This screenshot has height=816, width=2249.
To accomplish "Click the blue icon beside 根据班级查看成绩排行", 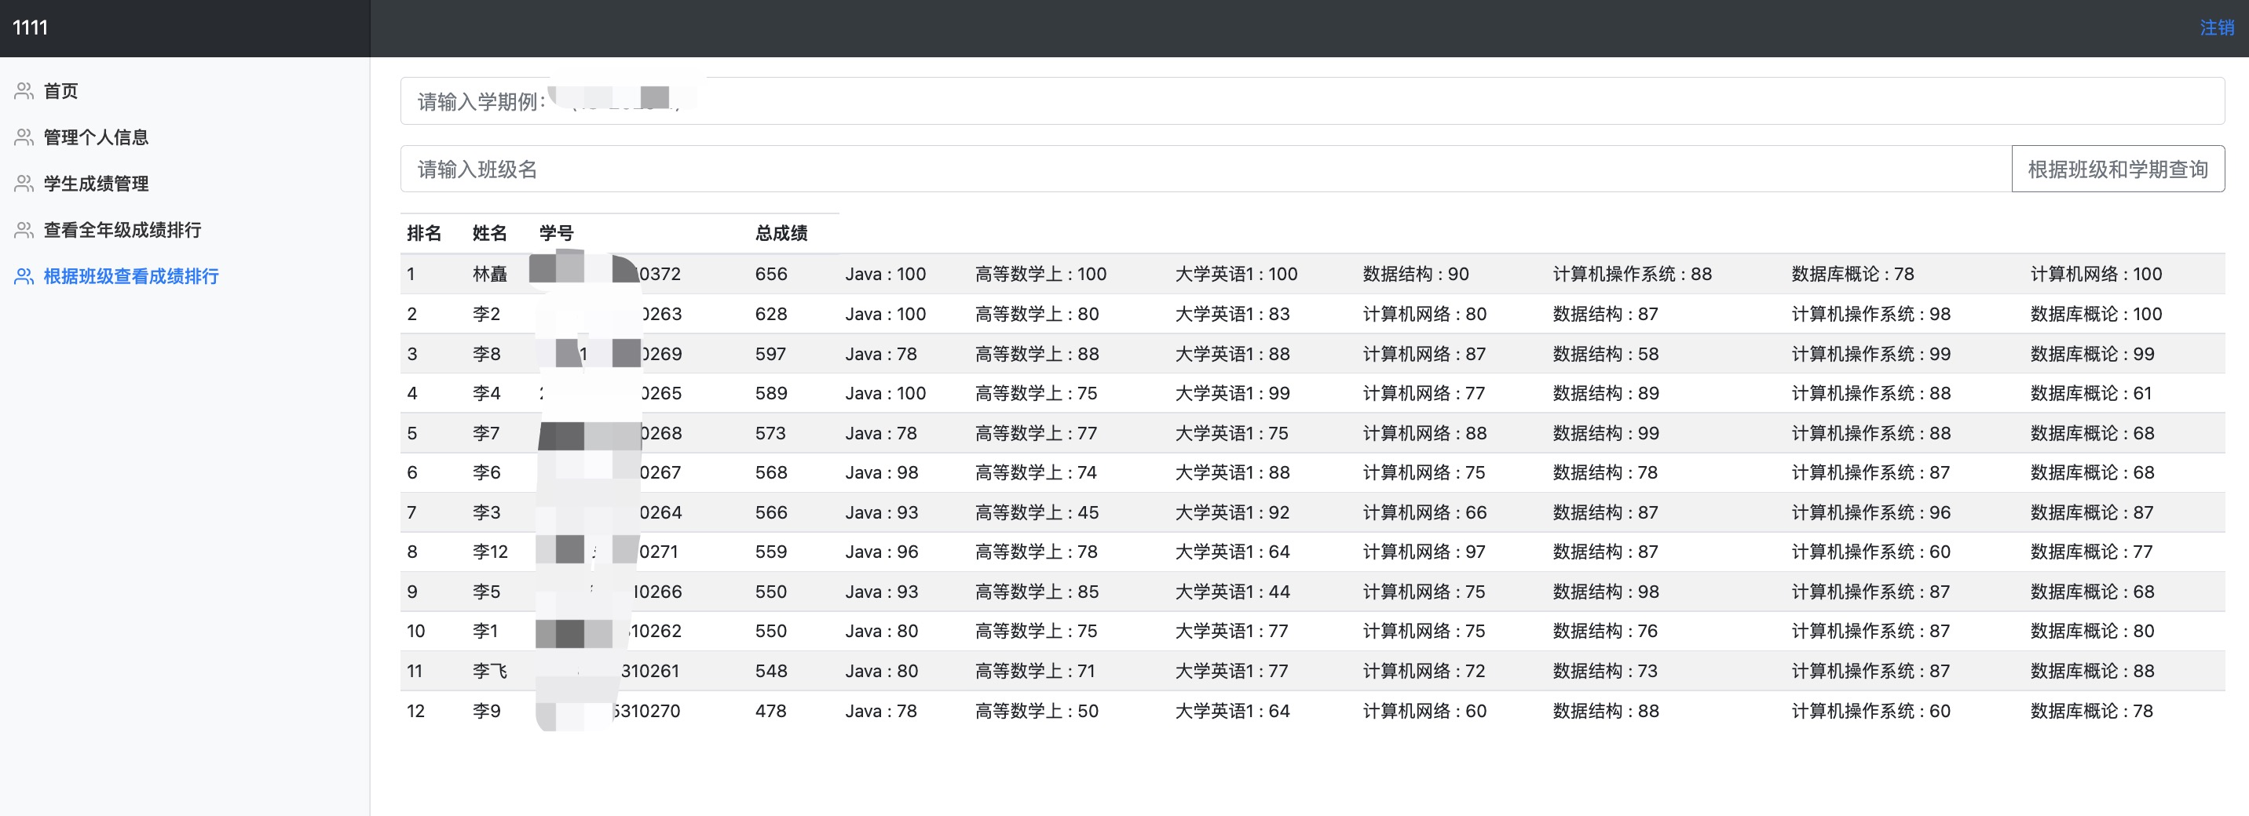I will click(x=24, y=275).
